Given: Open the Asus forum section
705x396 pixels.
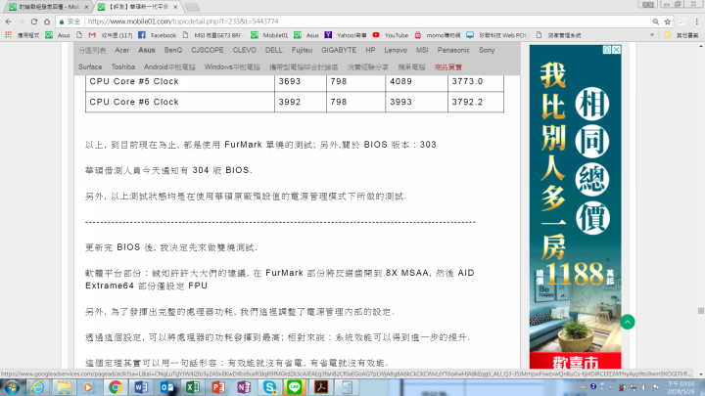Looking at the screenshot, I should tap(147, 50).
